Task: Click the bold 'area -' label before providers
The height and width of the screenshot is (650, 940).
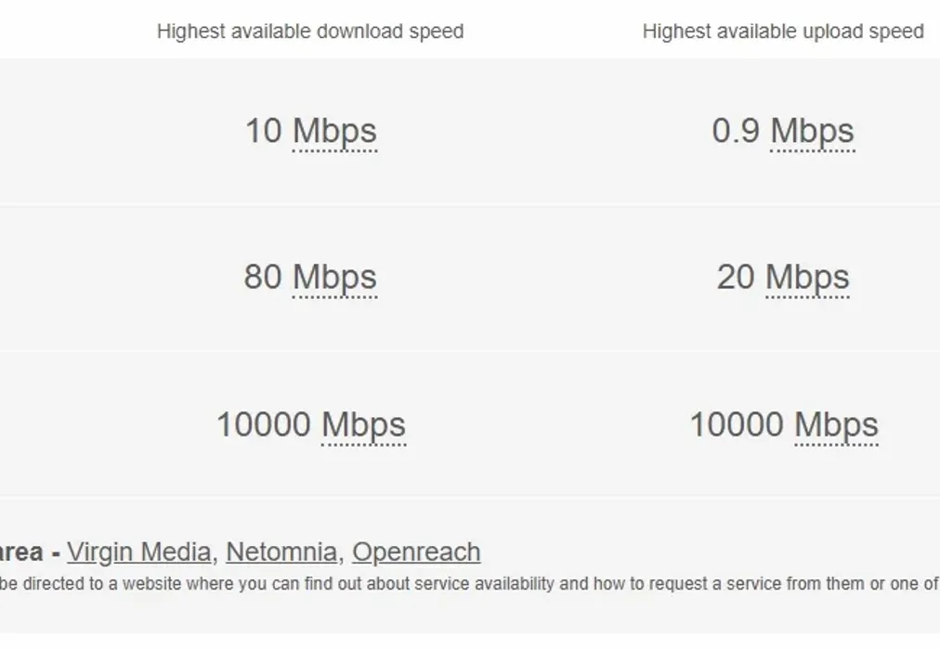Action: tap(30, 552)
